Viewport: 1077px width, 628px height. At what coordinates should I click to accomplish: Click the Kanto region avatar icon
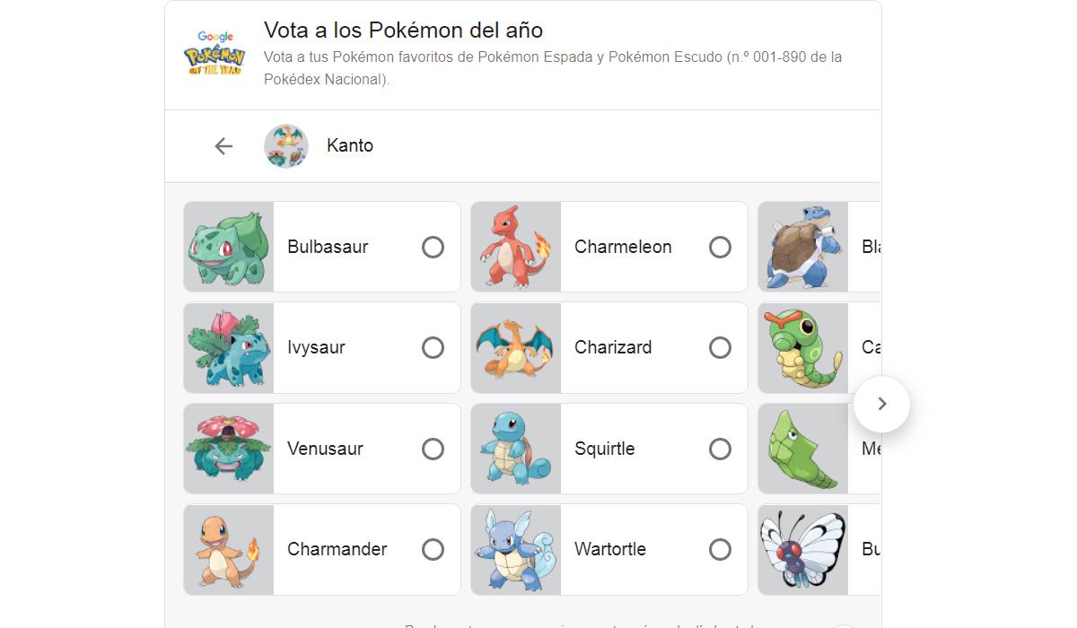(x=286, y=145)
